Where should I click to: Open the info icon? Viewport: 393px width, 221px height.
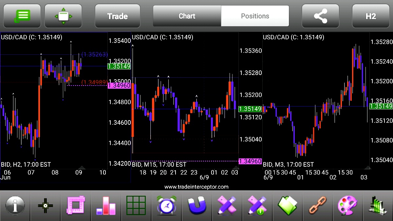tap(15, 206)
